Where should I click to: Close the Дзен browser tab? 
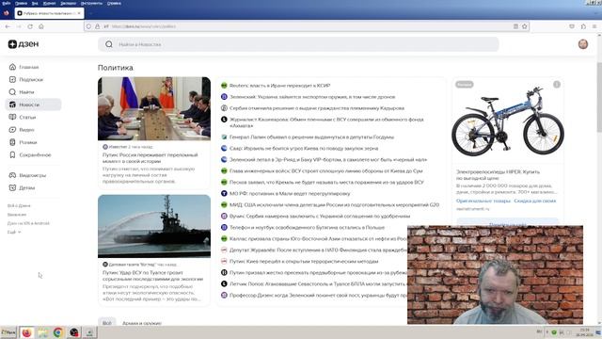point(79,13)
